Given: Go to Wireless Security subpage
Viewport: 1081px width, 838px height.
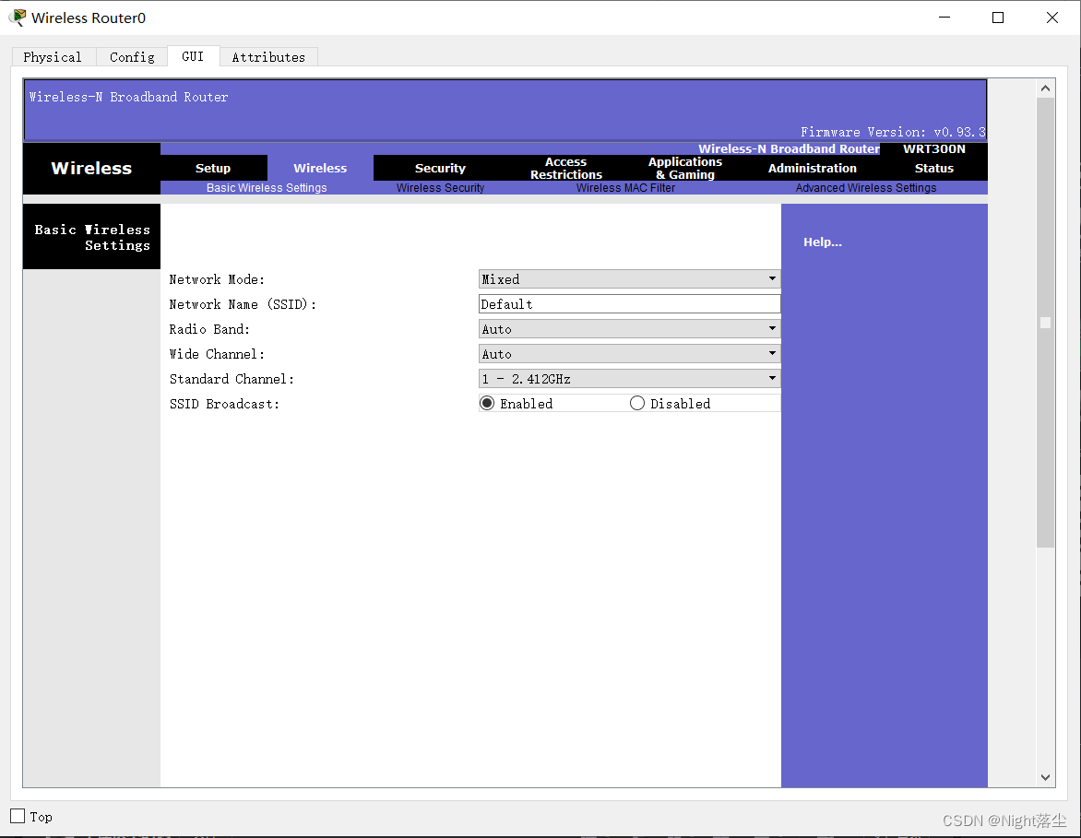Looking at the screenshot, I should click(x=440, y=187).
